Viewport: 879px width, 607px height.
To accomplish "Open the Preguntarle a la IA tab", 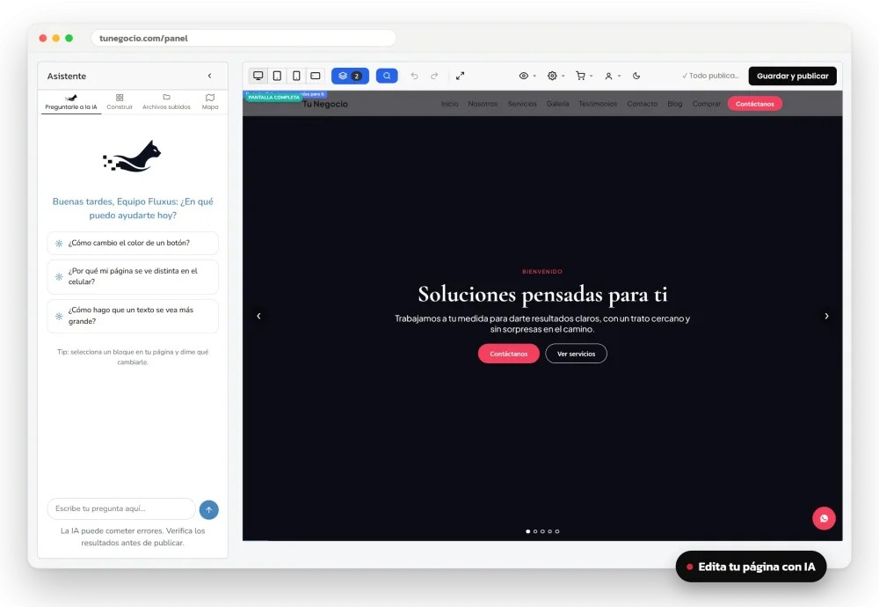I will pyautogui.click(x=71, y=102).
